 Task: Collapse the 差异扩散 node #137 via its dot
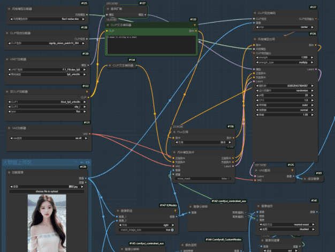[108, 9]
